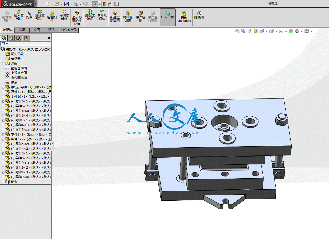Click Zoom to Fit magnifier icon

click(237, 31)
